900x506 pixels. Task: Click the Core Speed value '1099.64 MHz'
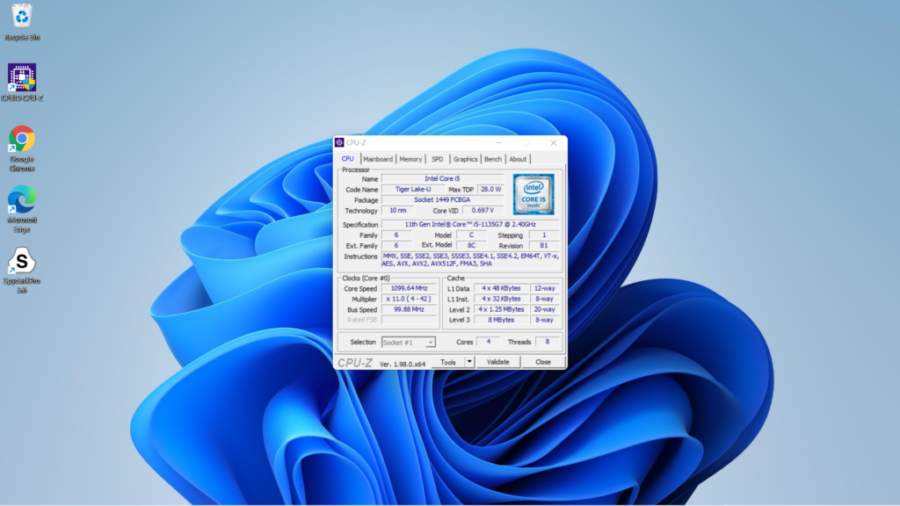click(410, 288)
